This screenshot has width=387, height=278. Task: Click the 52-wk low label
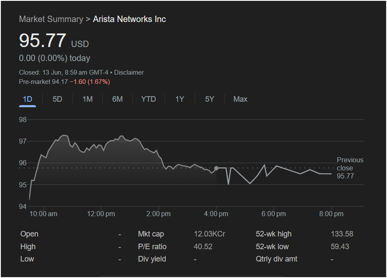(x=272, y=247)
